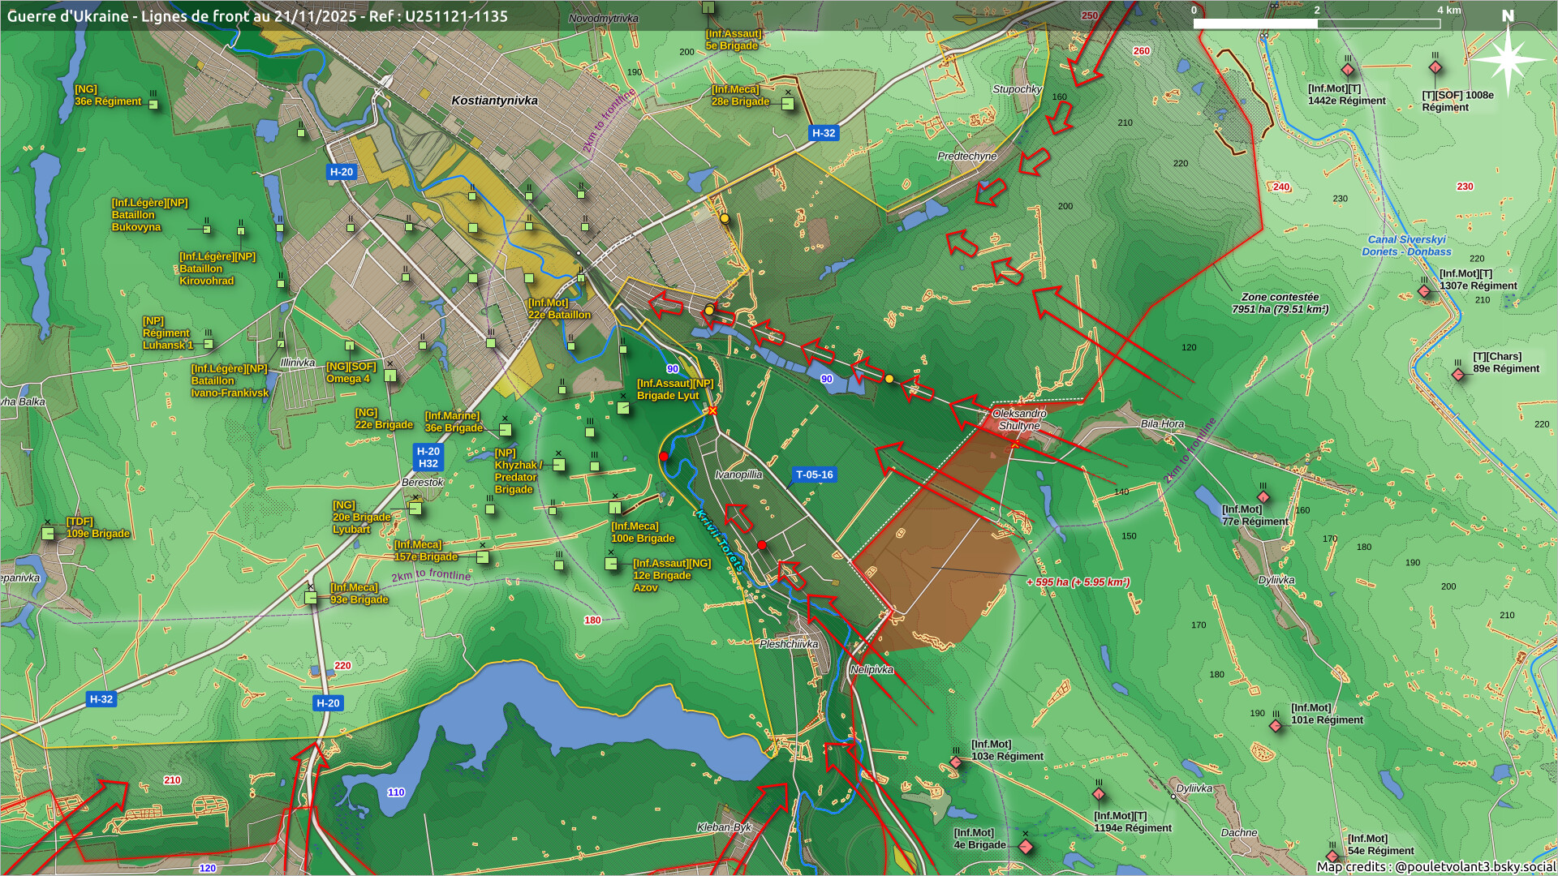Select the 93e Brigade green square marker

(x=310, y=598)
